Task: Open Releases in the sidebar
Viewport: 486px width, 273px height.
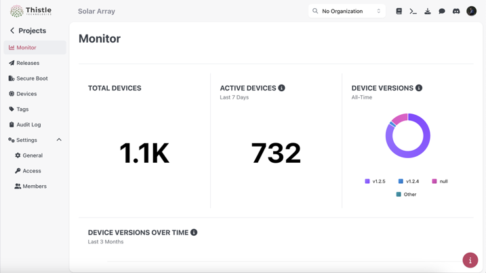Action: coord(28,63)
